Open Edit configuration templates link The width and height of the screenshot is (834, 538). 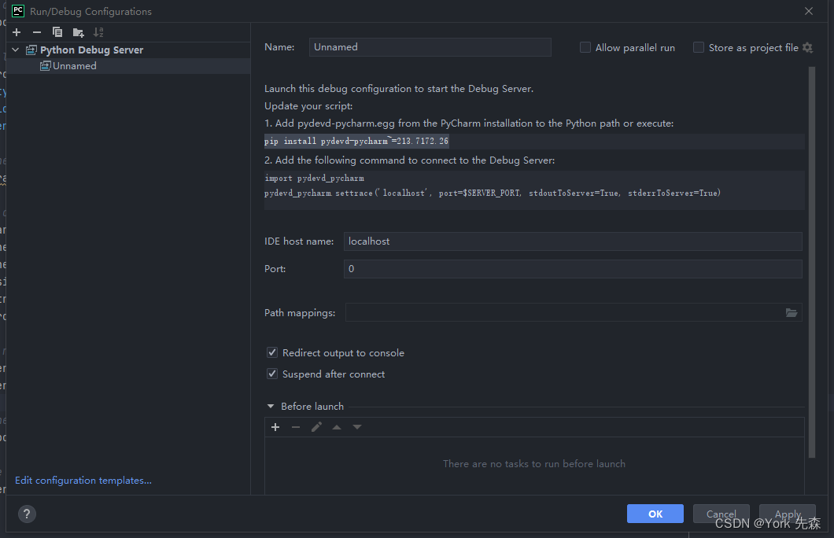pos(83,481)
